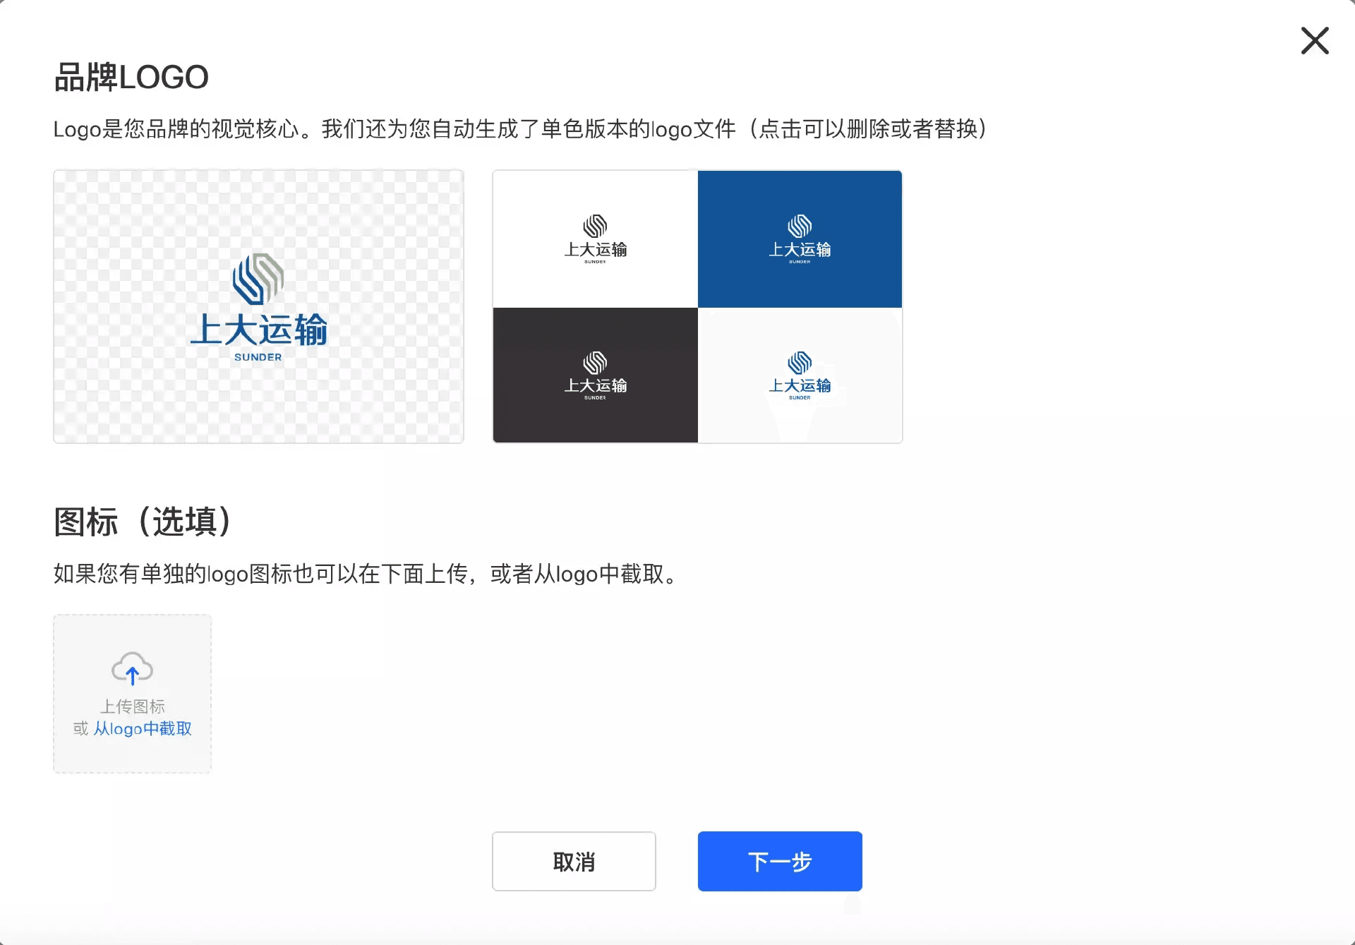Image resolution: width=1355 pixels, height=945 pixels.
Task: Select the white background monochrome logo version
Action: 595,239
